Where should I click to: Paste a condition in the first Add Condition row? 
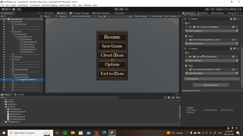pos(237,31)
